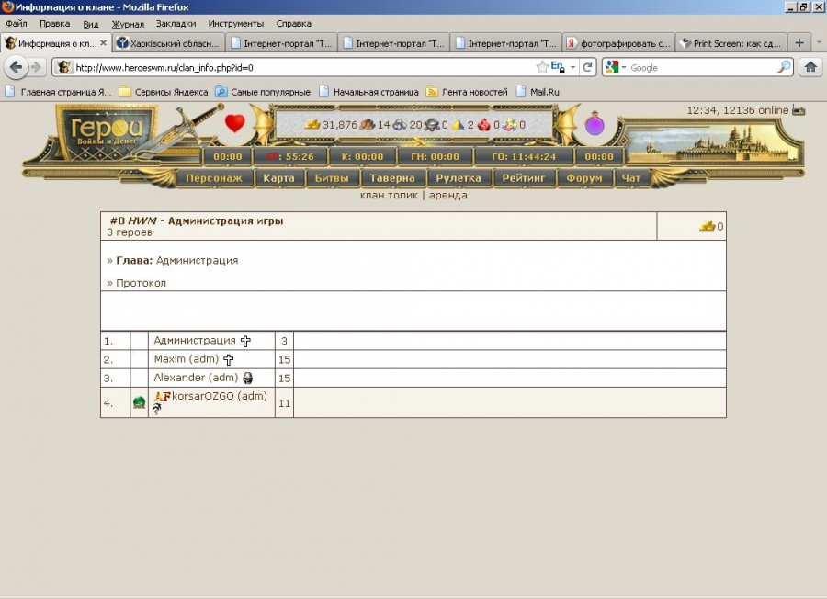
Task: Click the purple mana potion icon
Action: point(595,125)
